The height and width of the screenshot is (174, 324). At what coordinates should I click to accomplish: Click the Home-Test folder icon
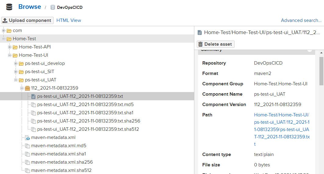point(9,39)
